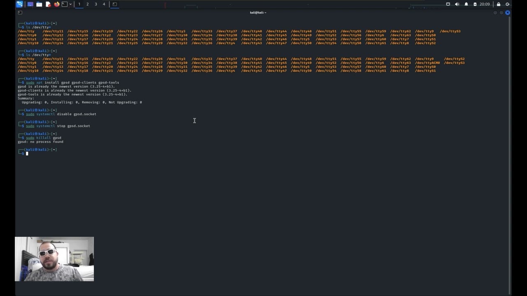The height and width of the screenshot is (296, 527).
Task: Click the volume speaker tray icon
Action: pyautogui.click(x=457, y=4)
